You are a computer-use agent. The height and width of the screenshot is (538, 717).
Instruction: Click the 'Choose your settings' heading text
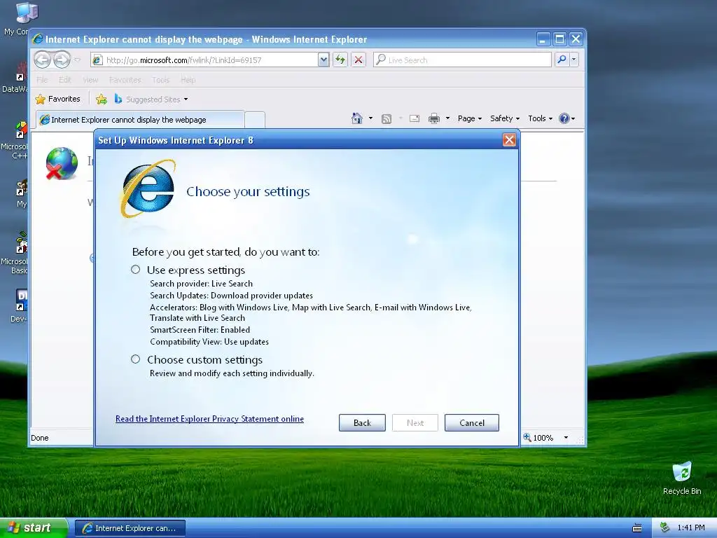click(x=248, y=191)
